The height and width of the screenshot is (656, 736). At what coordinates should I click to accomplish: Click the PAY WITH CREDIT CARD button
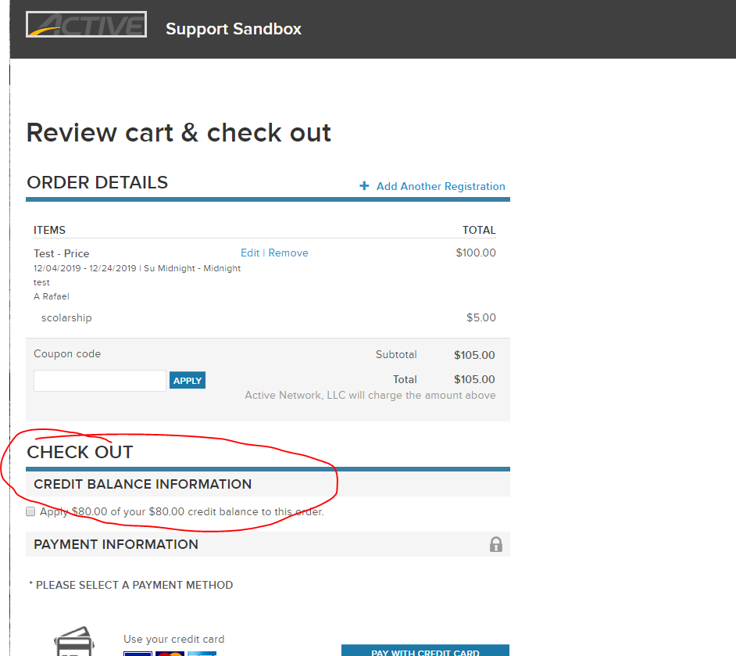point(425,651)
